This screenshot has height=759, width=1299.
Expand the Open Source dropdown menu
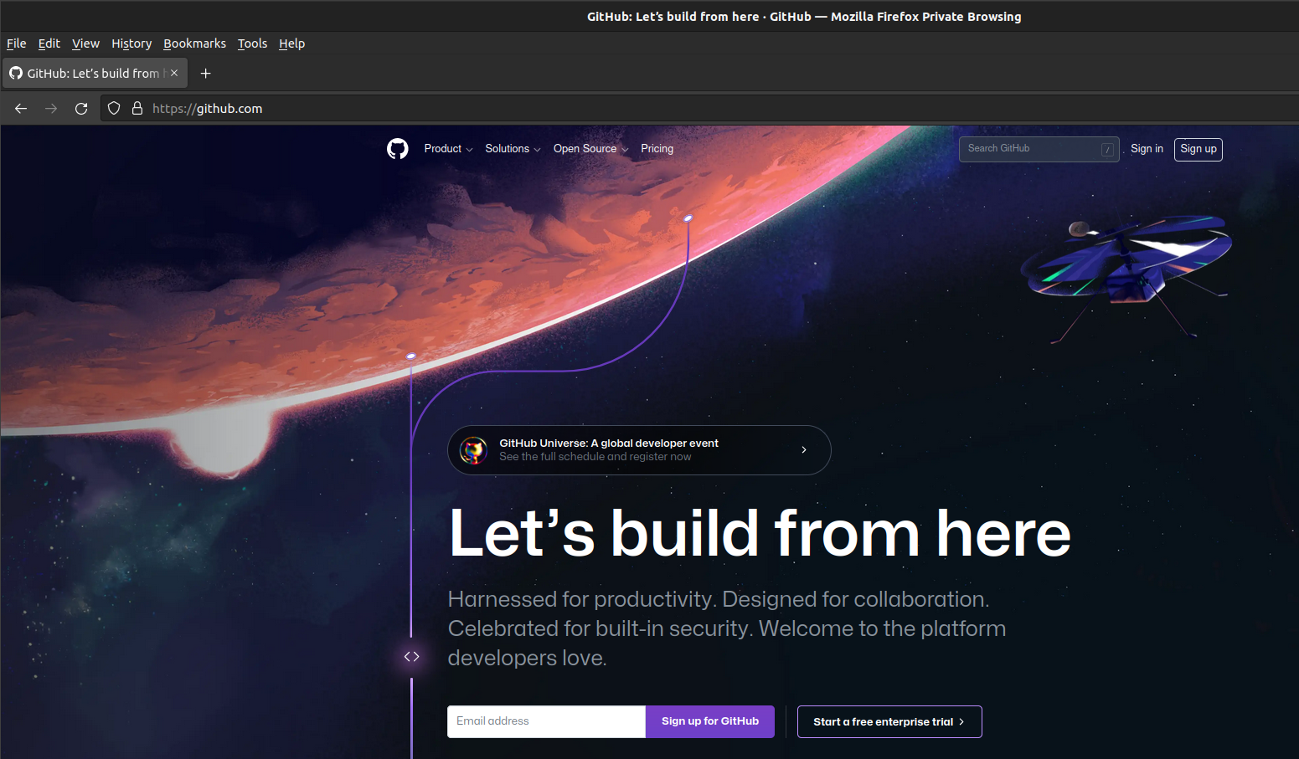point(590,149)
